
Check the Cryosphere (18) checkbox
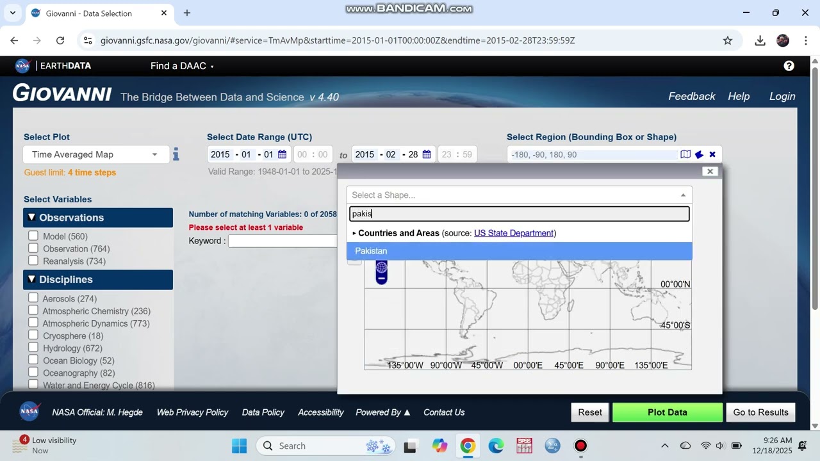point(33,335)
